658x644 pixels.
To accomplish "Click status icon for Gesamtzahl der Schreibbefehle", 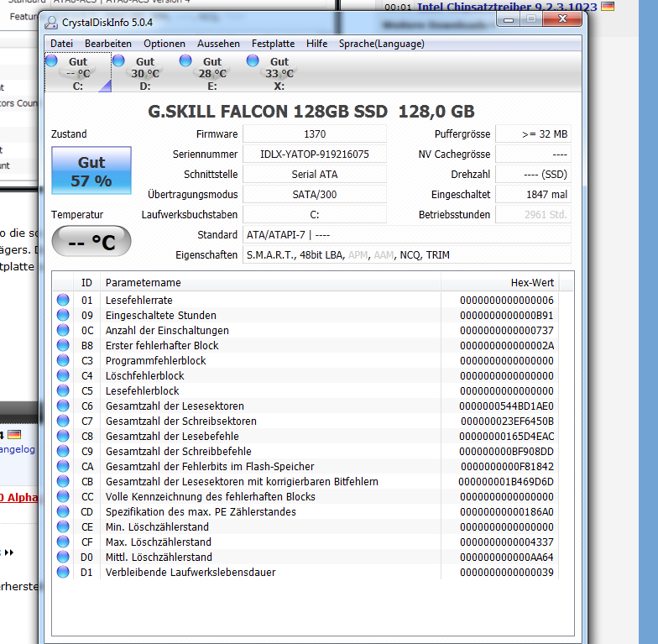I will (x=63, y=451).
